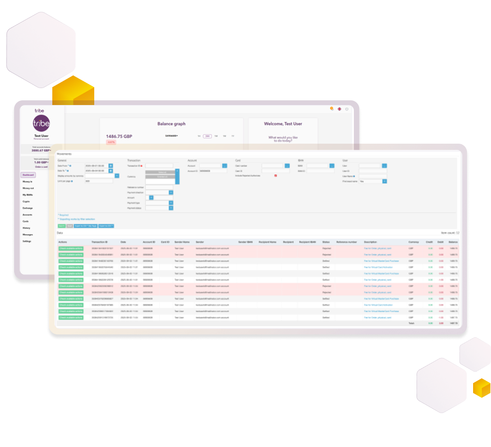Click the red status icon beside the bell
This screenshot has height=447, width=491.
coord(339,109)
